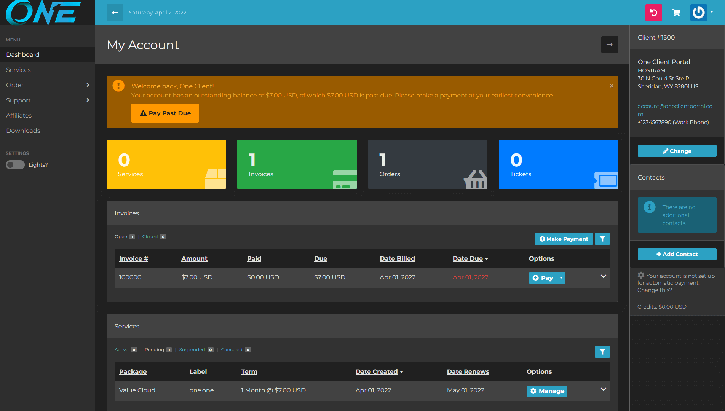Click the right arrow icon beside My Account
725x411 pixels.
(609, 45)
